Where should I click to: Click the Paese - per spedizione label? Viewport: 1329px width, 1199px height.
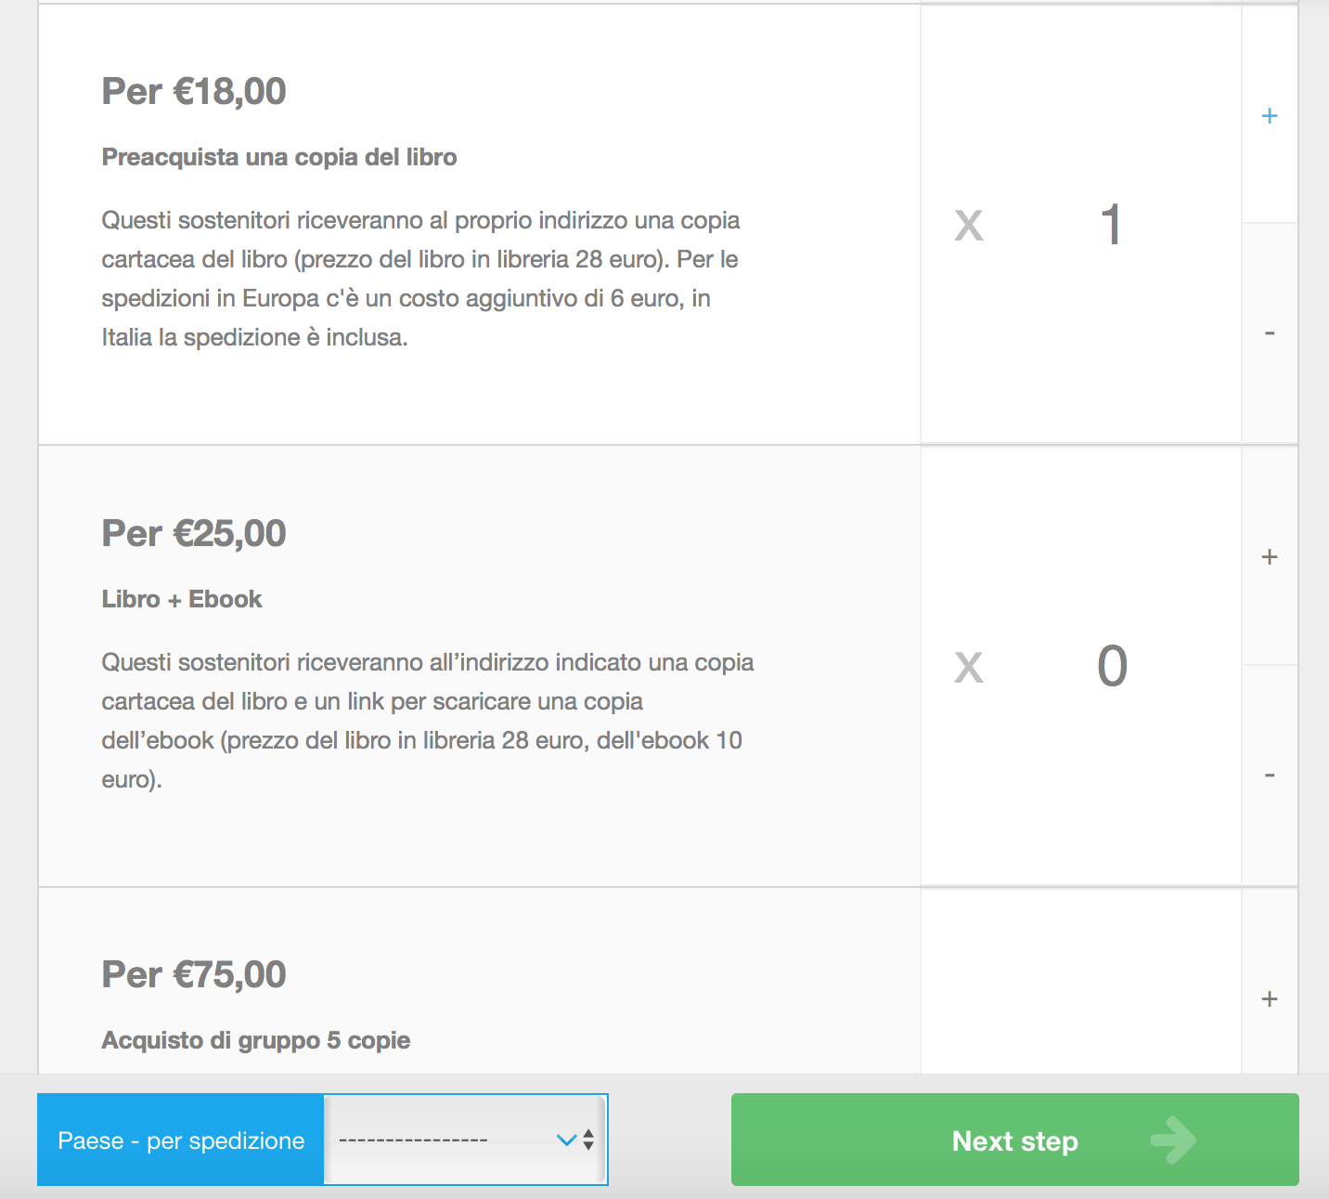pyautogui.click(x=181, y=1140)
